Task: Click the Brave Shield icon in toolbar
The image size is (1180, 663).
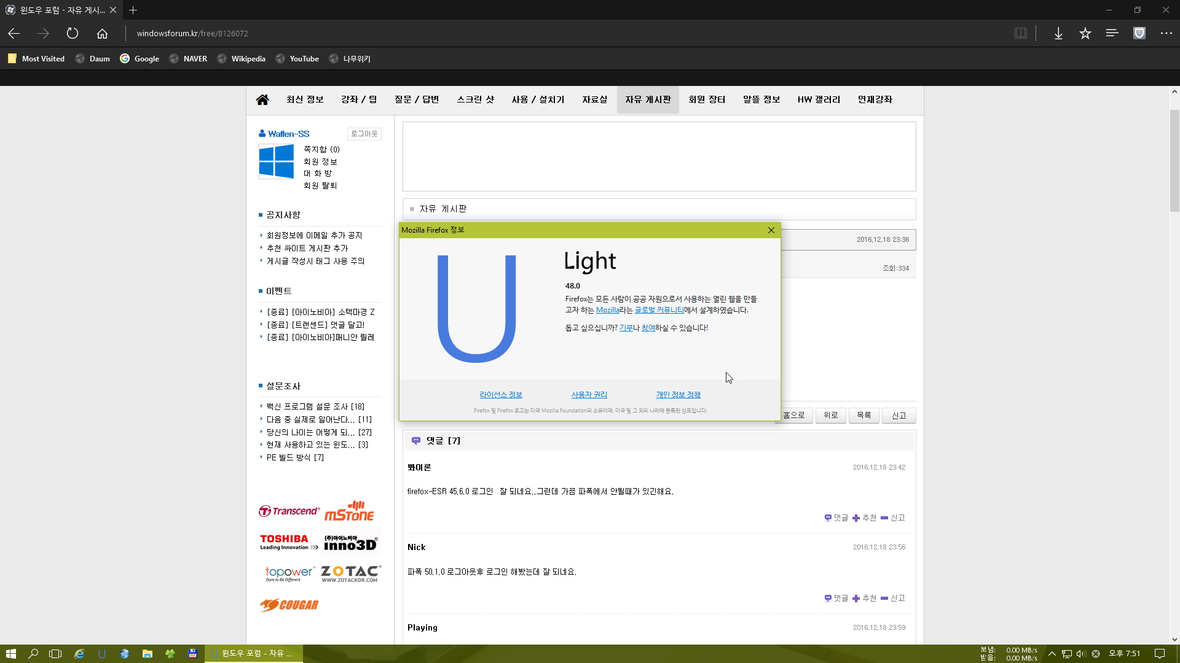Action: pos(1140,33)
